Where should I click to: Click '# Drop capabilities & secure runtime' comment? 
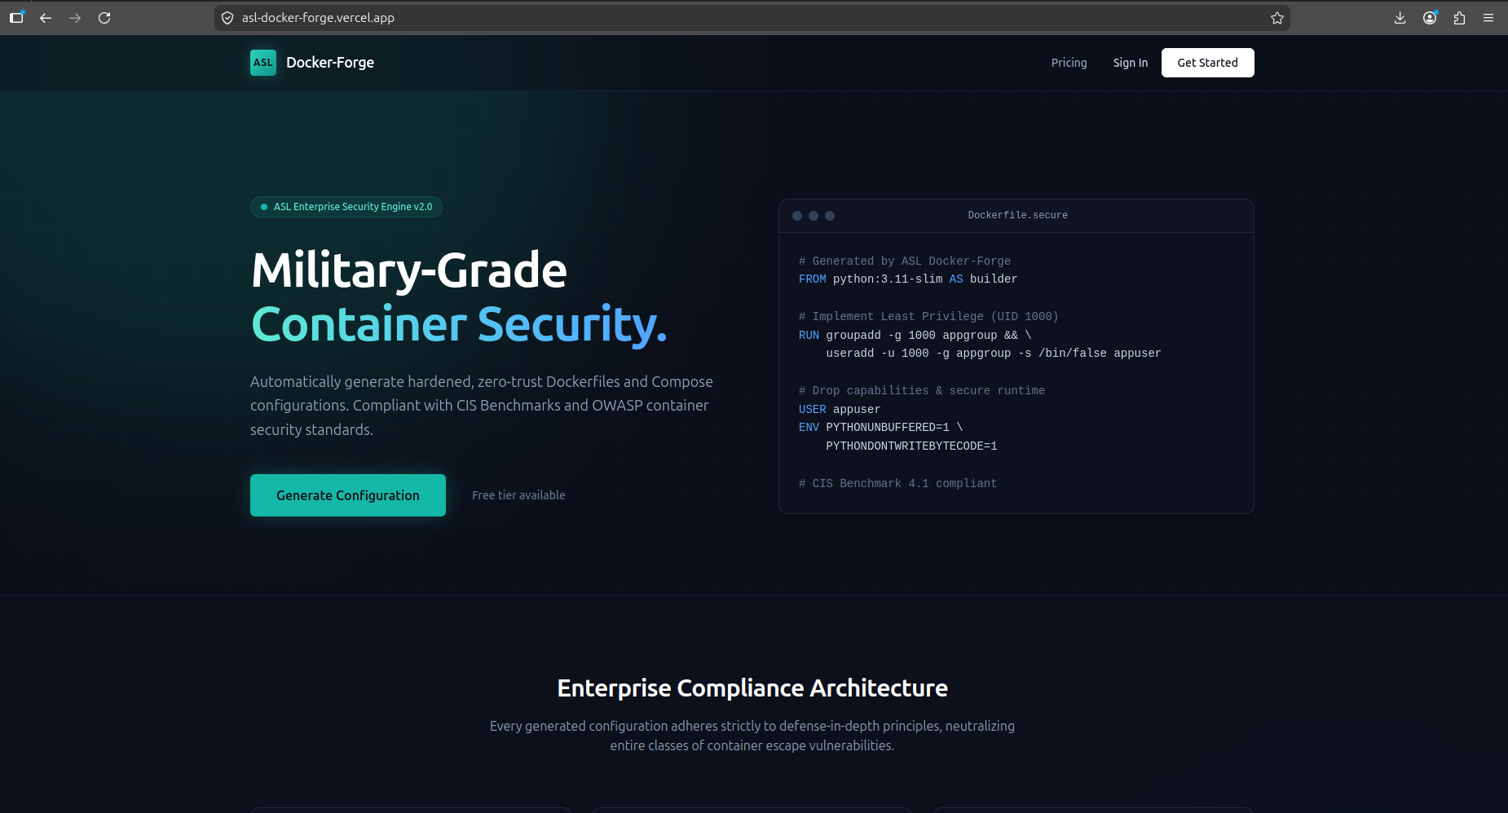pos(922,390)
